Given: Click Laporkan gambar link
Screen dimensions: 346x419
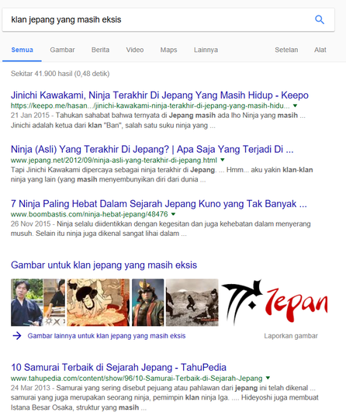Looking at the screenshot, I should tap(291, 336).
